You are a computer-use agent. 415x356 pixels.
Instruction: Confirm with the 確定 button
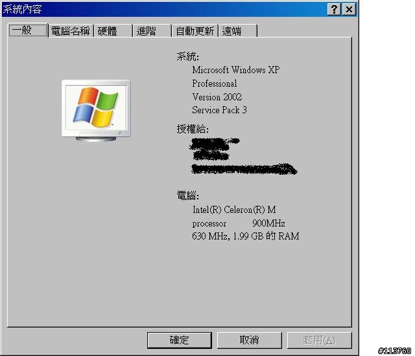(180, 340)
